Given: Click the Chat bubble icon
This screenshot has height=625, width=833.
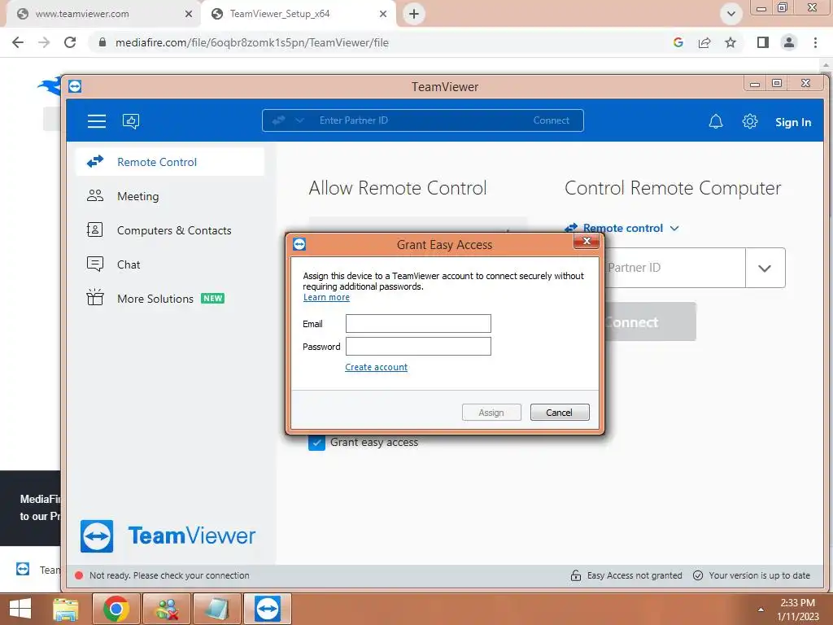Looking at the screenshot, I should click(x=95, y=264).
